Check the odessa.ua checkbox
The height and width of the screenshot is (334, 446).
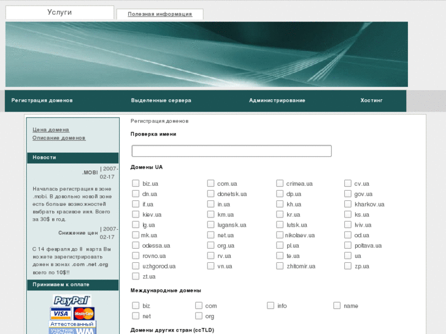pyautogui.click(x=136, y=245)
